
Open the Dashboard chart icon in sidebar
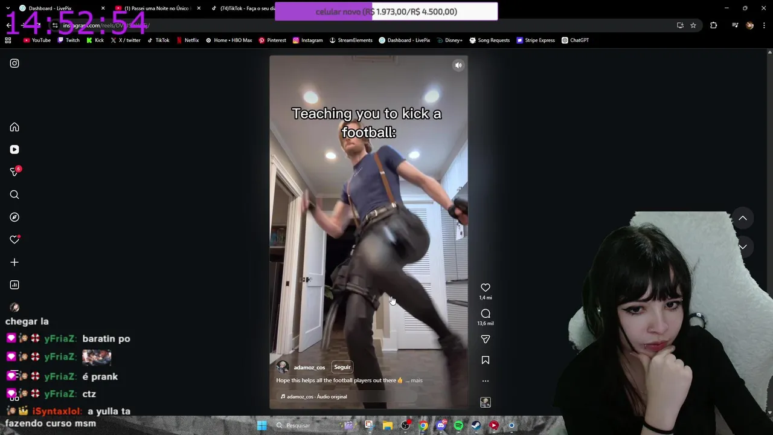coord(14,285)
